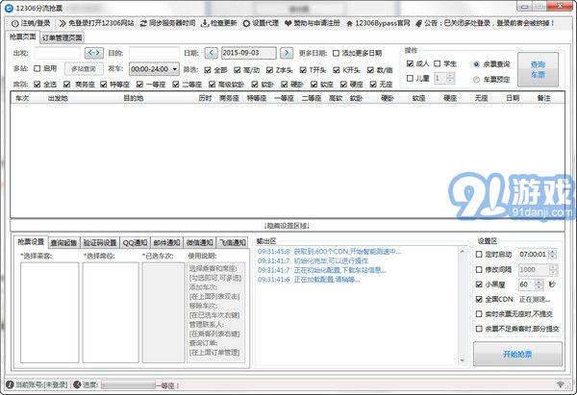Enable 学生 passenger checkbox

pos(438,63)
